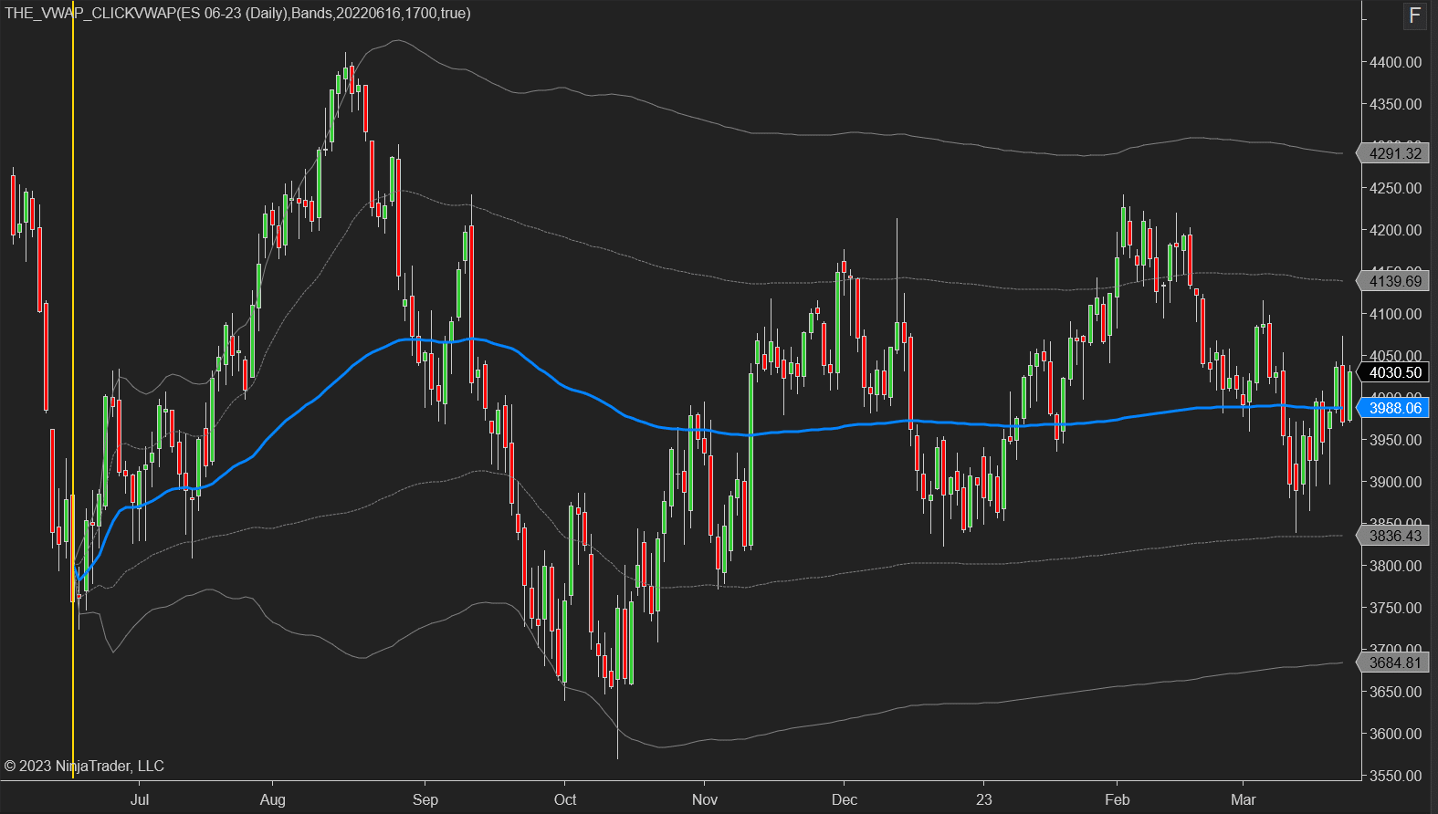Click the 4250.00 price axis label

tap(1395, 188)
